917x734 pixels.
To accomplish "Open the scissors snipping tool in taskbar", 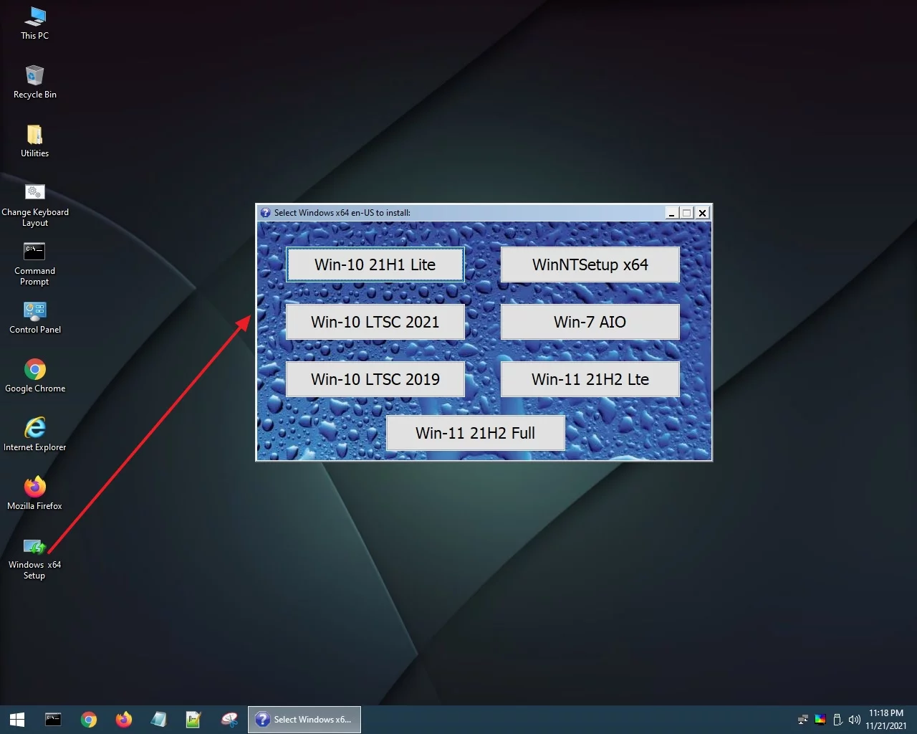I will pyautogui.click(x=229, y=720).
